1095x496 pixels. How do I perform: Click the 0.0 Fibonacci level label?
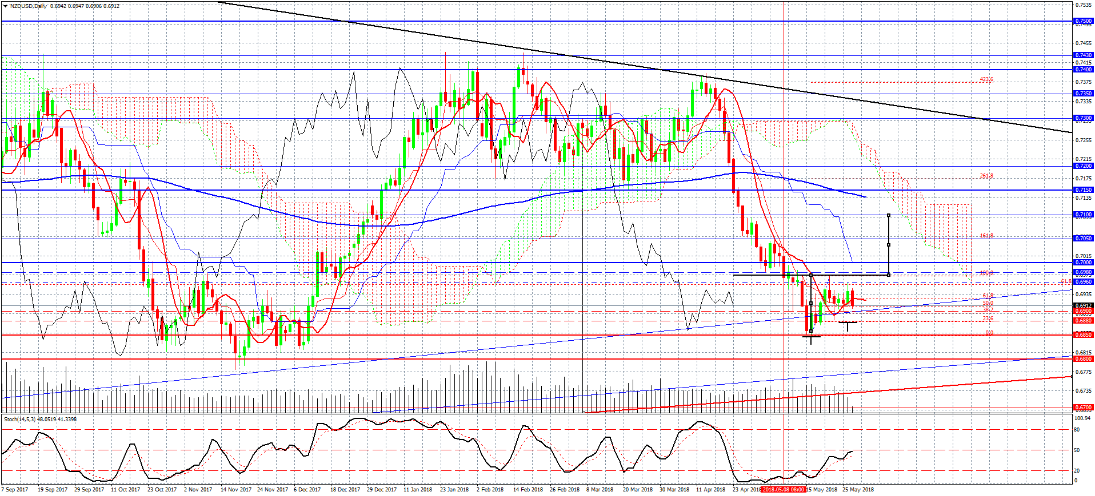coord(989,333)
